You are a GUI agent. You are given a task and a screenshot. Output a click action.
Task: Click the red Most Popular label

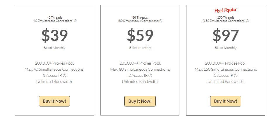[226, 10]
